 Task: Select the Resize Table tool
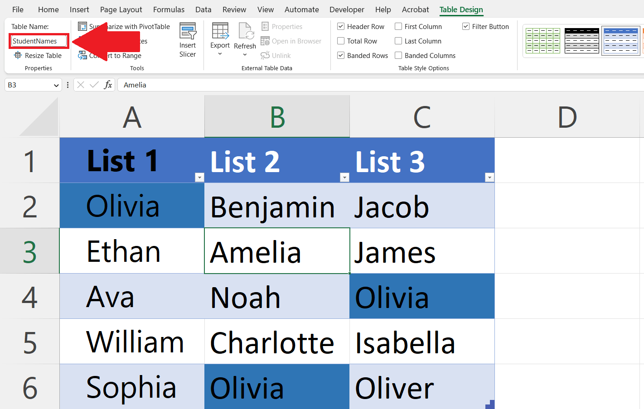coord(39,55)
